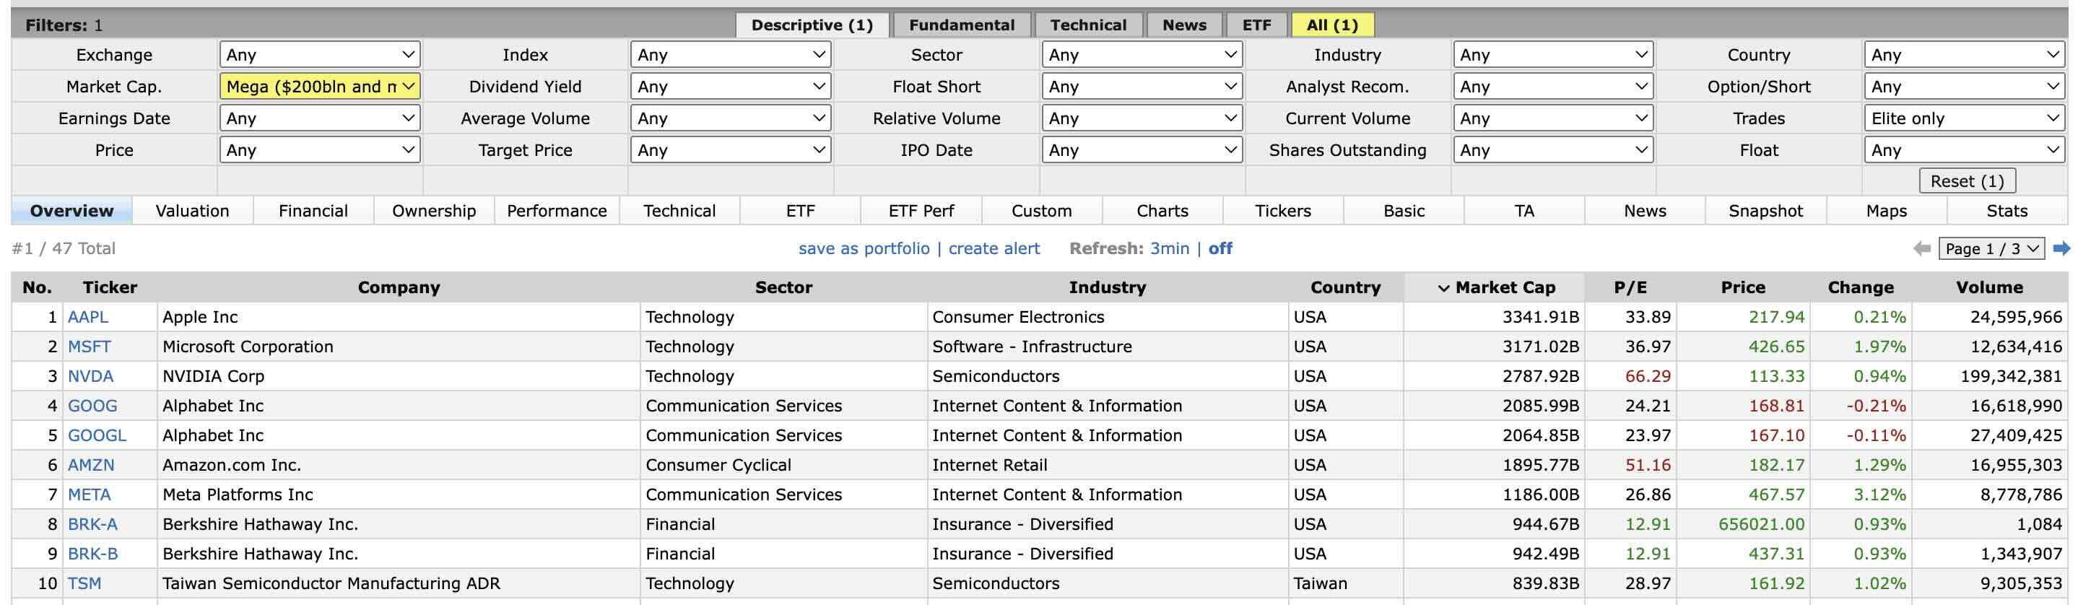
Task: Select the Custom view tab
Action: tap(1041, 211)
